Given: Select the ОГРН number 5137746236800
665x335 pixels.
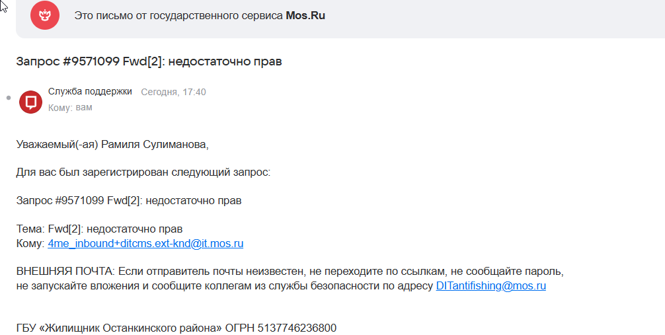Looking at the screenshot, I should pos(297,328).
